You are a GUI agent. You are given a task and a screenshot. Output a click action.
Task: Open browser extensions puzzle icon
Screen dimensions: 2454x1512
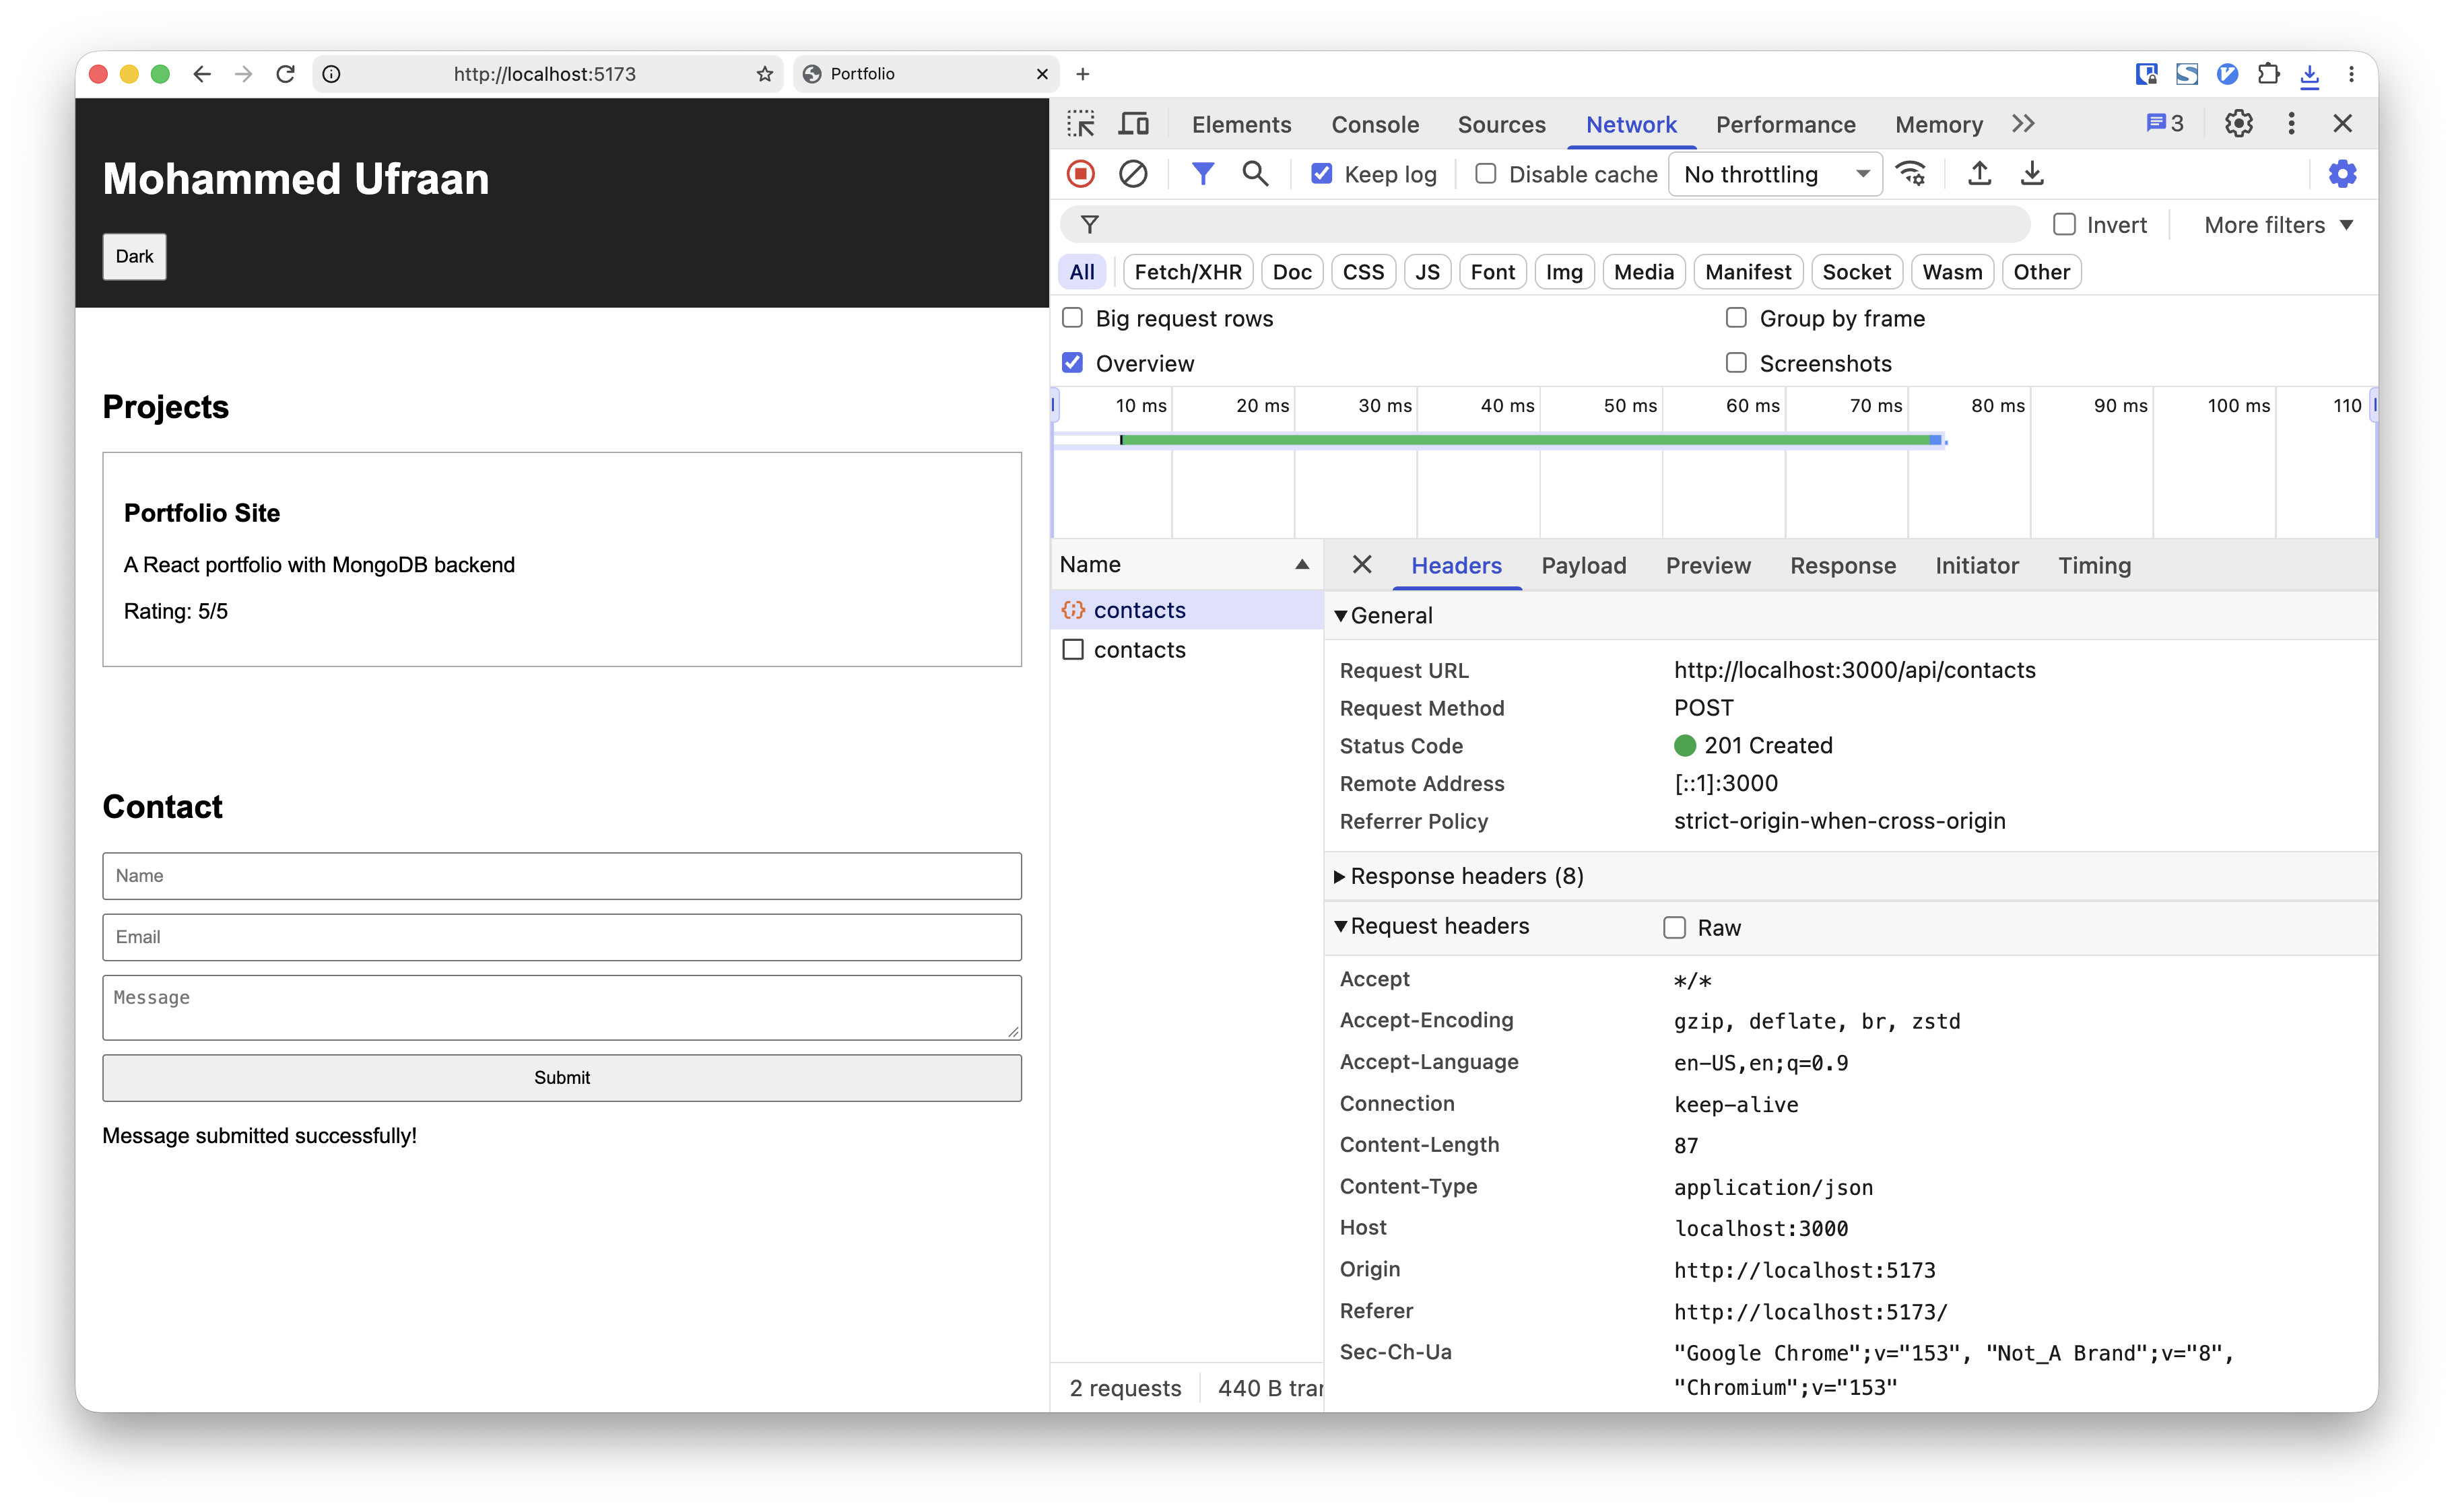2268,74
